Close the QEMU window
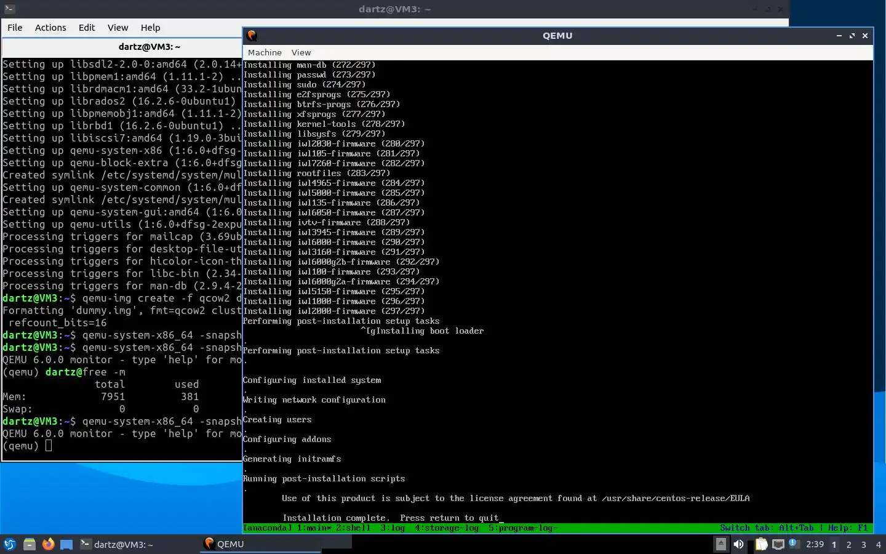Screen dimensions: 886x554 pos(864,36)
